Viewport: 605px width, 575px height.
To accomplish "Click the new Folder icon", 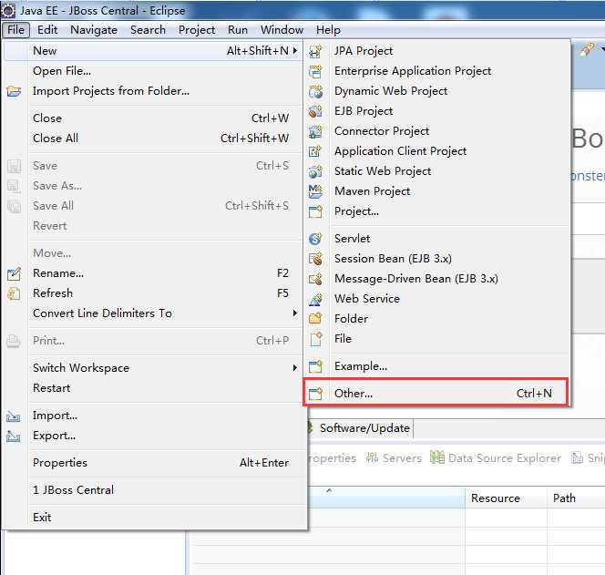I will (315, 319).
